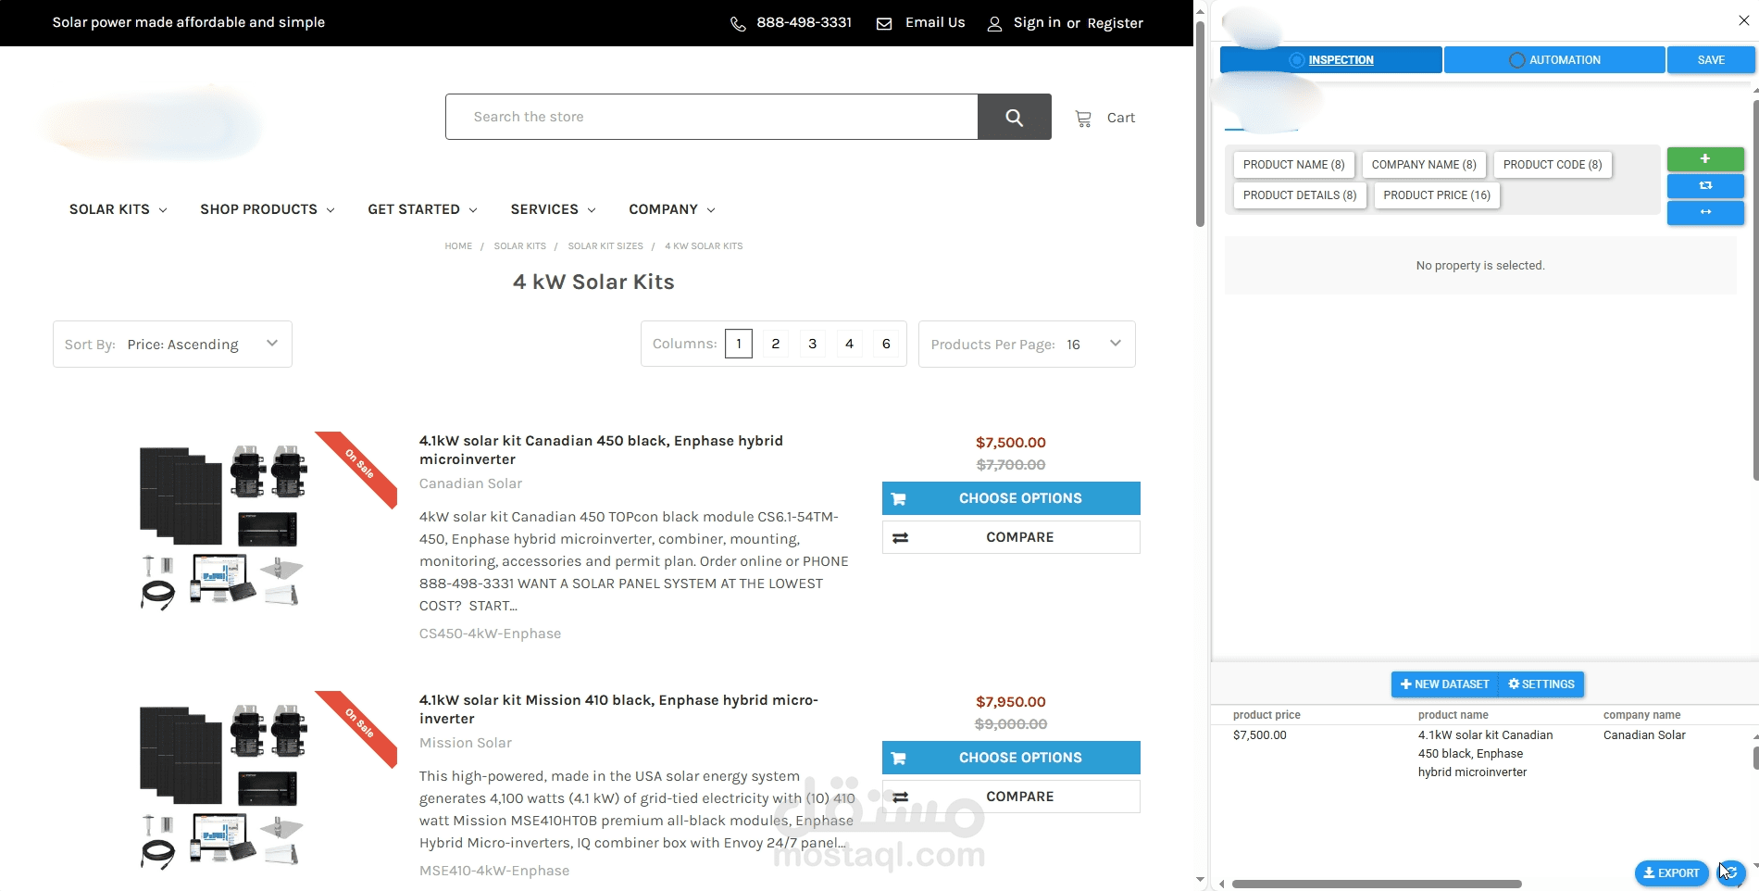
Task: Click the Email Us envelope icon
Action: click(884, 24)
